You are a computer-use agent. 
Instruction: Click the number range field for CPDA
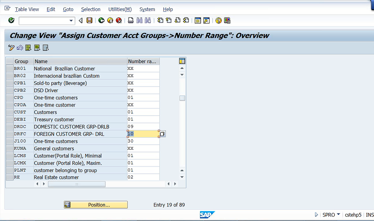coord(143,105)
